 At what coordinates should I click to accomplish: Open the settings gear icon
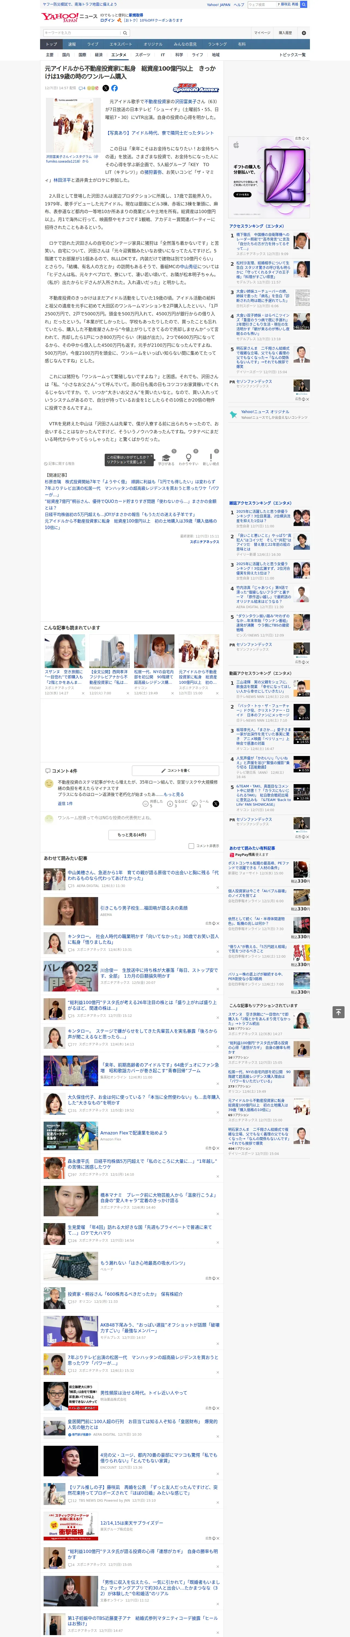click(x=304, y=32)
